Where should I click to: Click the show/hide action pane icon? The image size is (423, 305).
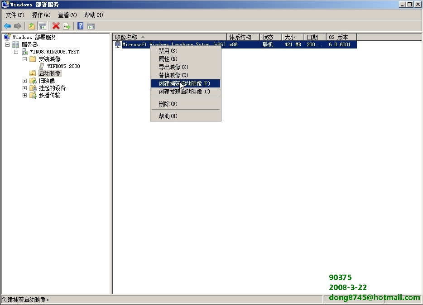point(91,26)
